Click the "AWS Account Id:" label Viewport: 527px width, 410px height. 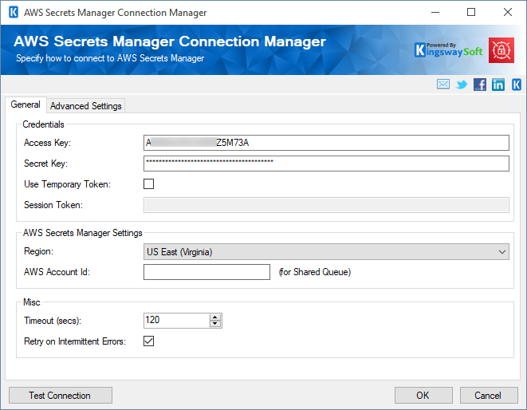click(57, 272)
